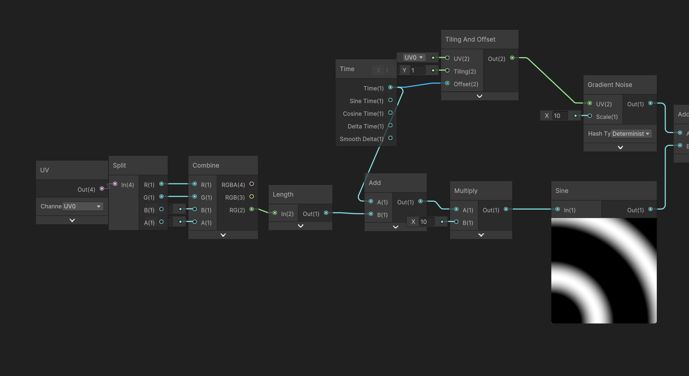
Task: Click the Combine node R(1) input port
Action: 195,184
